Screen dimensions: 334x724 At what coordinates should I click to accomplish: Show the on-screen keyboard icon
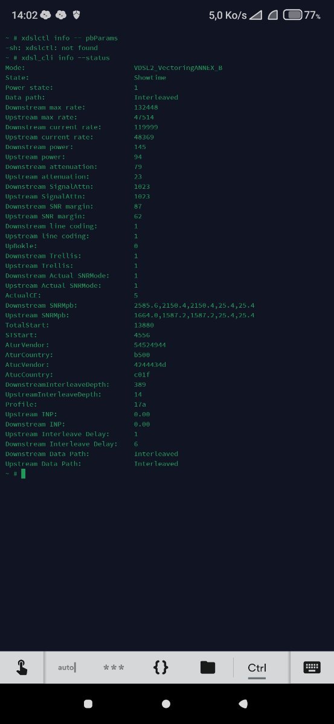tap(312, 667)
